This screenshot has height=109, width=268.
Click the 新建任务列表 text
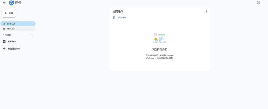[14, 49]
